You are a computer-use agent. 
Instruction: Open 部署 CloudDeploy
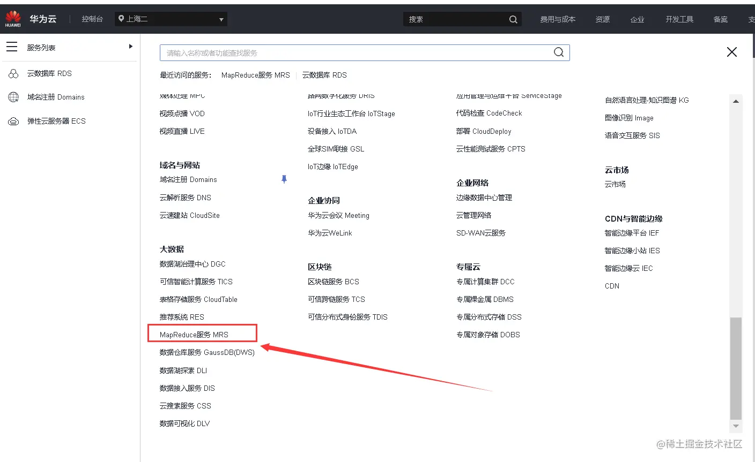484,131
